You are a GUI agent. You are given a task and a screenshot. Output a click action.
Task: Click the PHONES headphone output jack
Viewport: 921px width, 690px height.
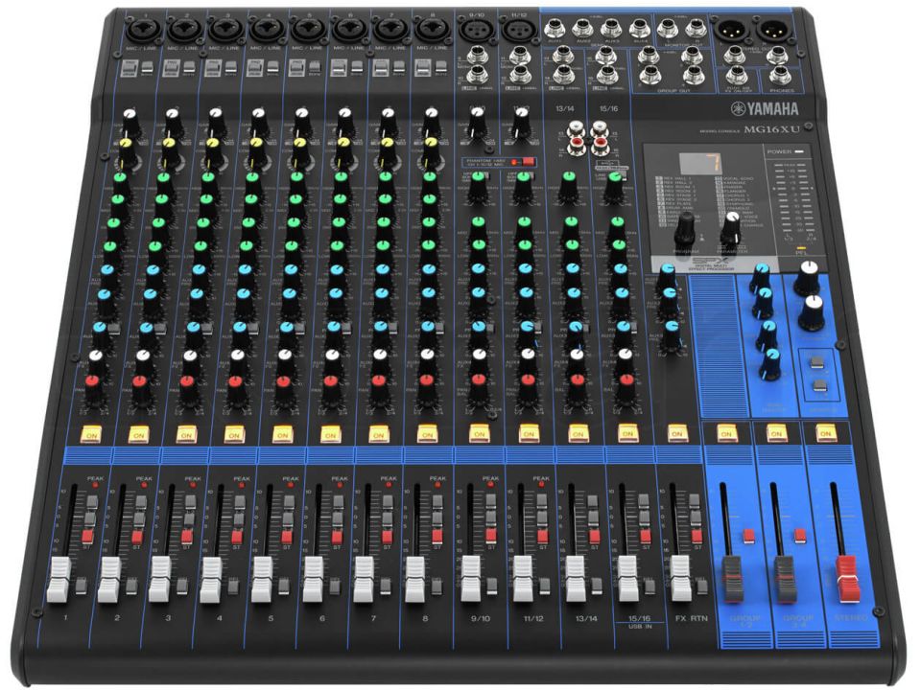pos(780,75)
